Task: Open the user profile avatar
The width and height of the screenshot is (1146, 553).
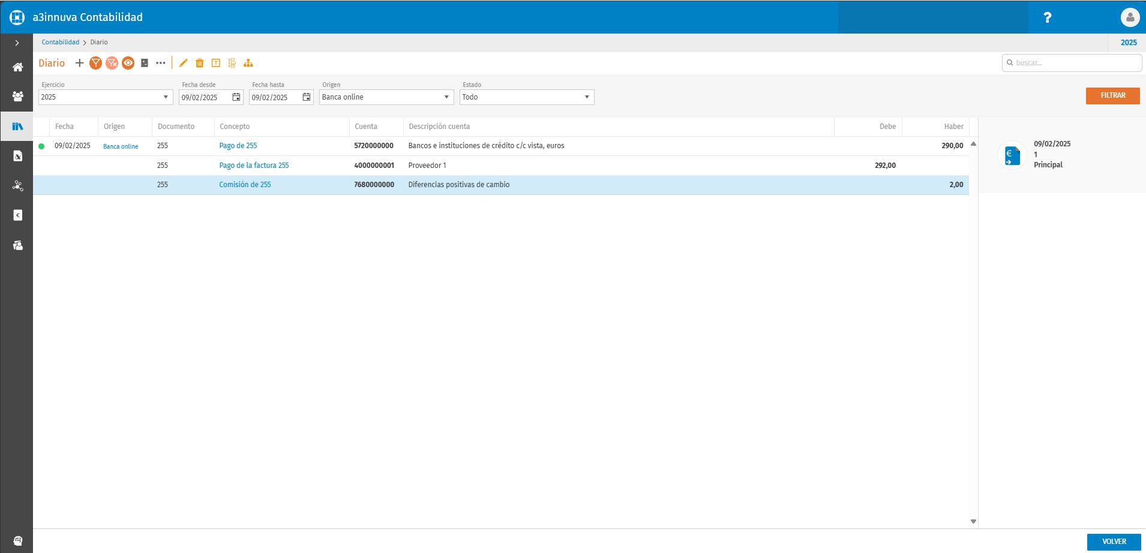Action: click(1130, 17)
